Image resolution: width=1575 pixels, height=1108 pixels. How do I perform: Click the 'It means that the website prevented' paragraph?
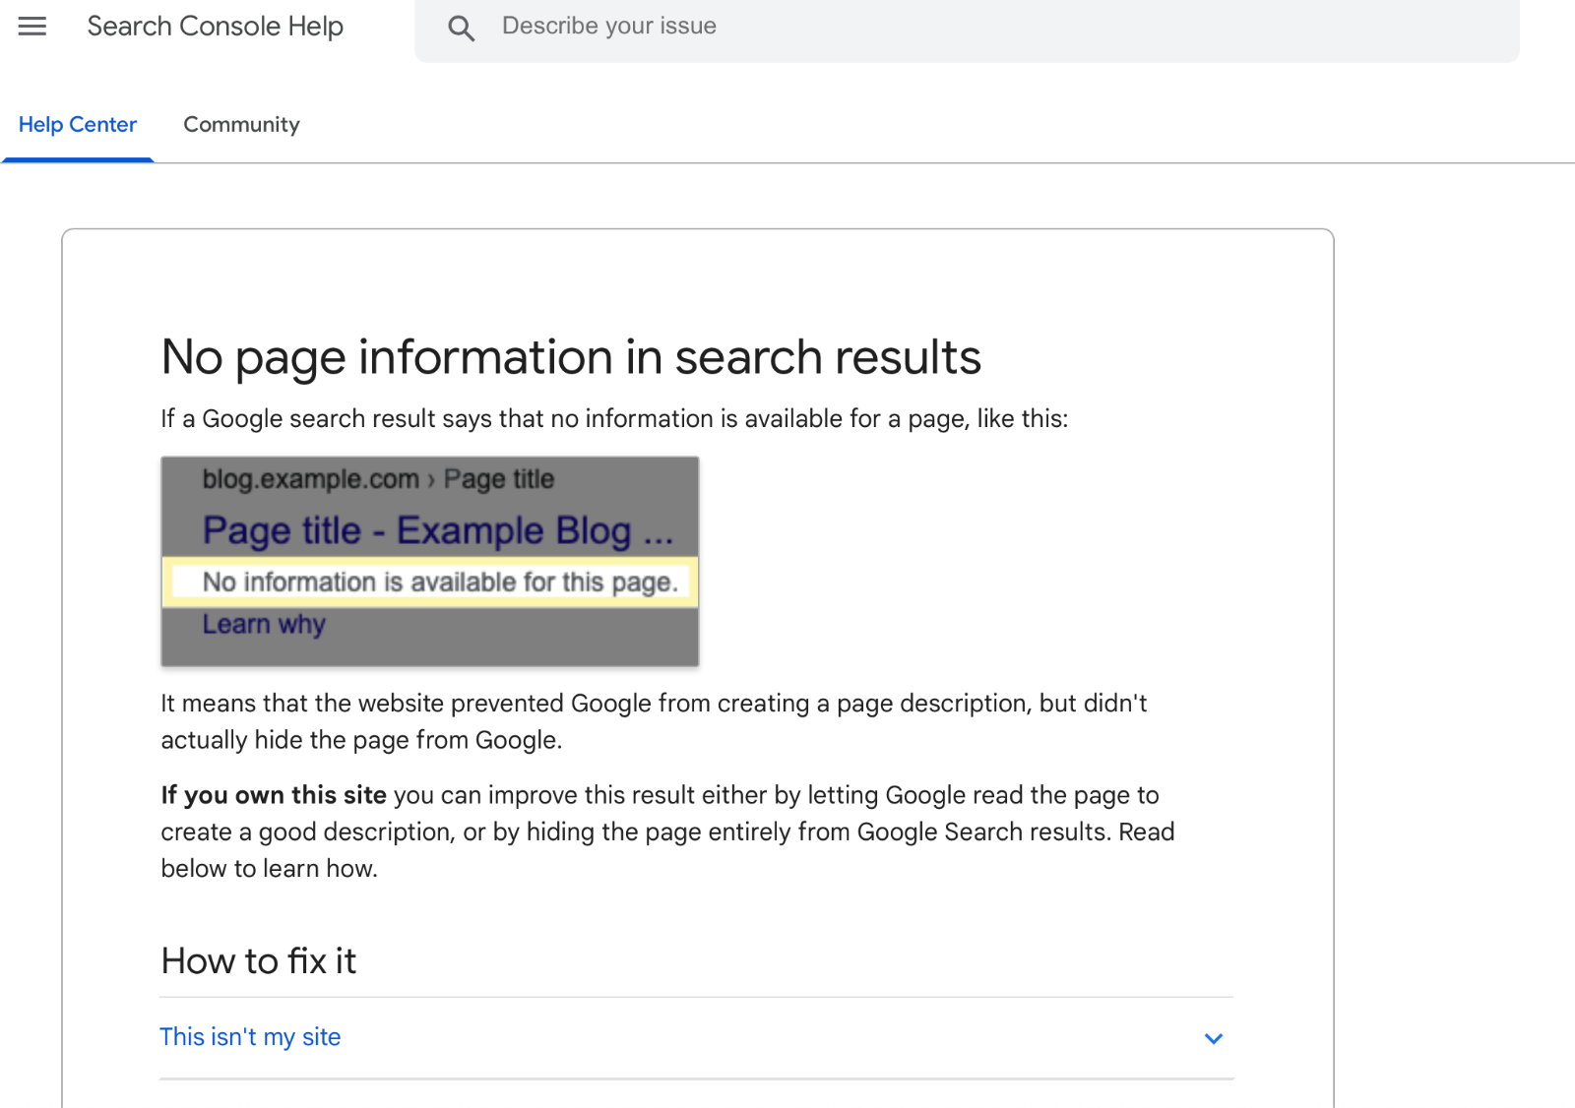654,704
